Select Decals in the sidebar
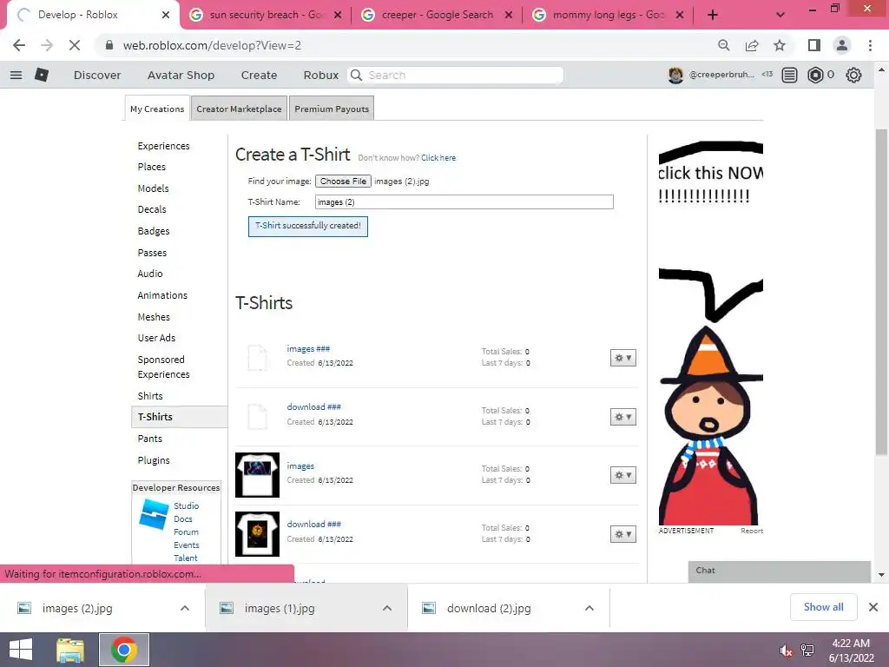The image size is (889, 667). (152, 209)
